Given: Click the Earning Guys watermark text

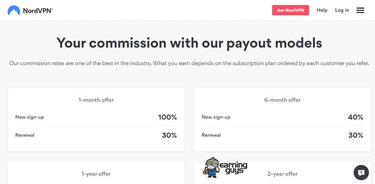Looking at the screenshot, I should [x=233, y=168].
